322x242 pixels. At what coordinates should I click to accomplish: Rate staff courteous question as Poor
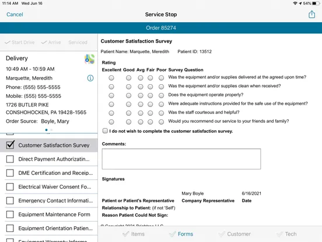[161, 113]
